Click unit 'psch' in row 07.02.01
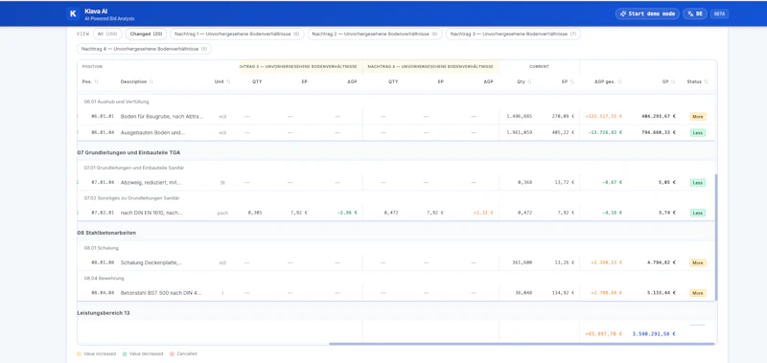Viewport: 767px width, 363px height. click(222, 213)
